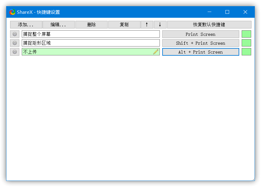Minimize the ShareX hotkey settings window
Viewport: 261px width, 187px height.
(209, 12)
